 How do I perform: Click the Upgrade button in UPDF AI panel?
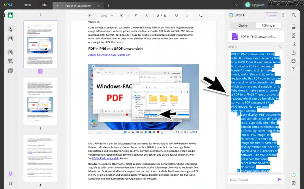271,15
